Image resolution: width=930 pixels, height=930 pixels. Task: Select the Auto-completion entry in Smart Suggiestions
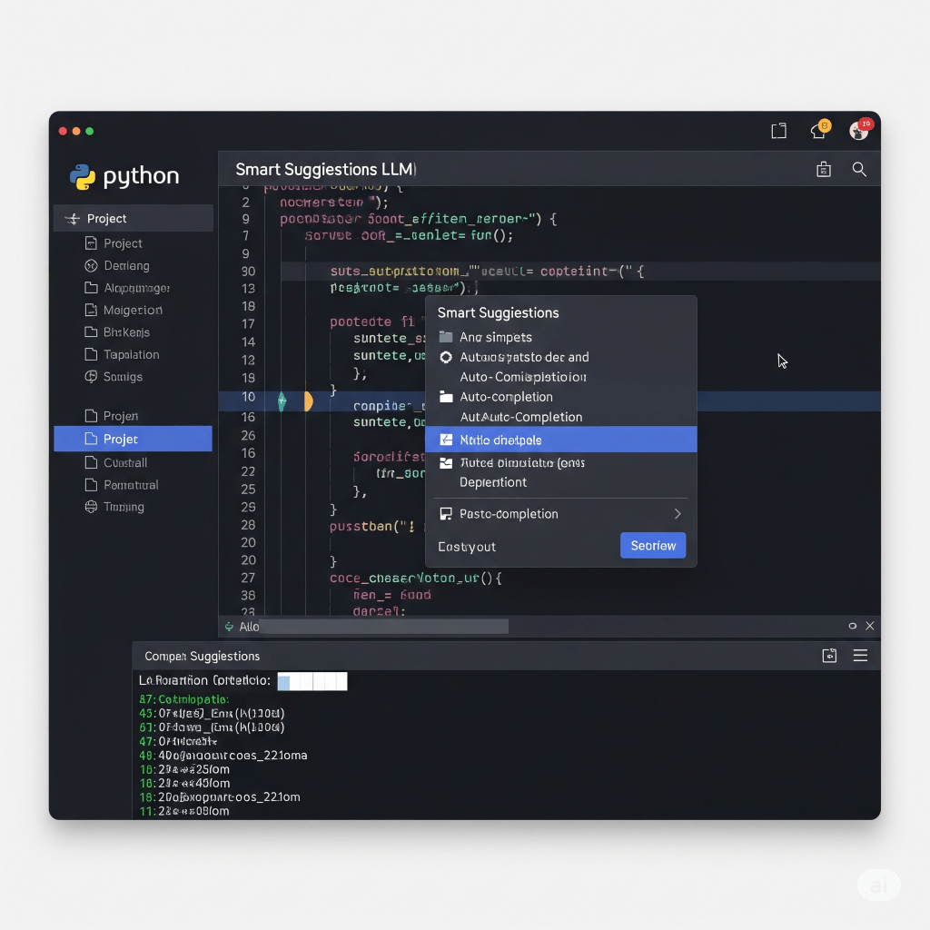tap(506, 397)
